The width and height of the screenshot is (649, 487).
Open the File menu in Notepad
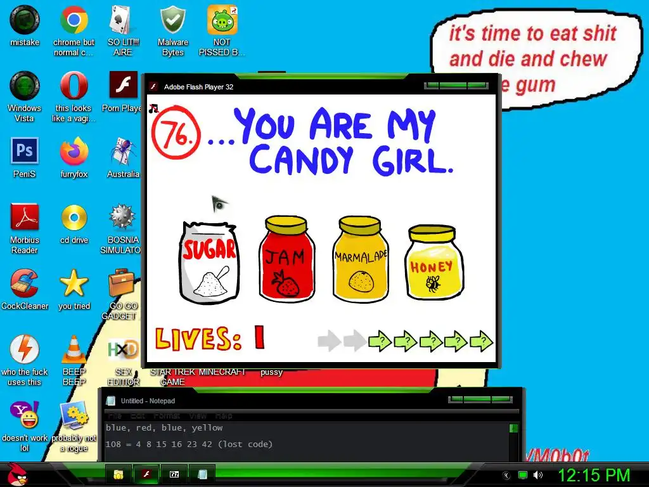pos(115,415)
